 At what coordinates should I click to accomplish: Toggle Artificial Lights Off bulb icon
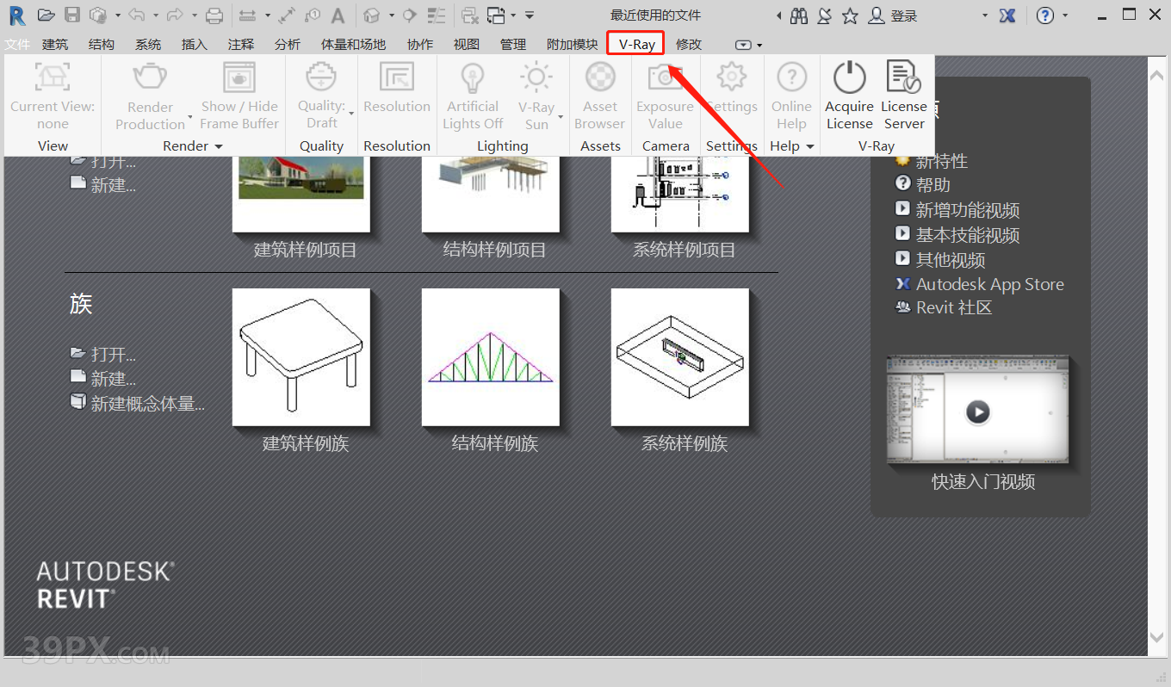472,77
